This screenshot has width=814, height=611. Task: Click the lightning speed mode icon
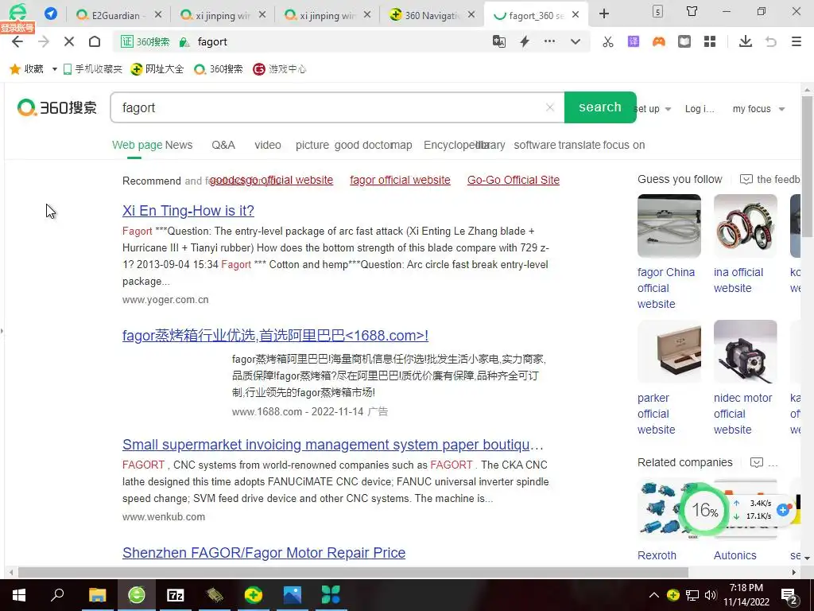tap(525, 41)
